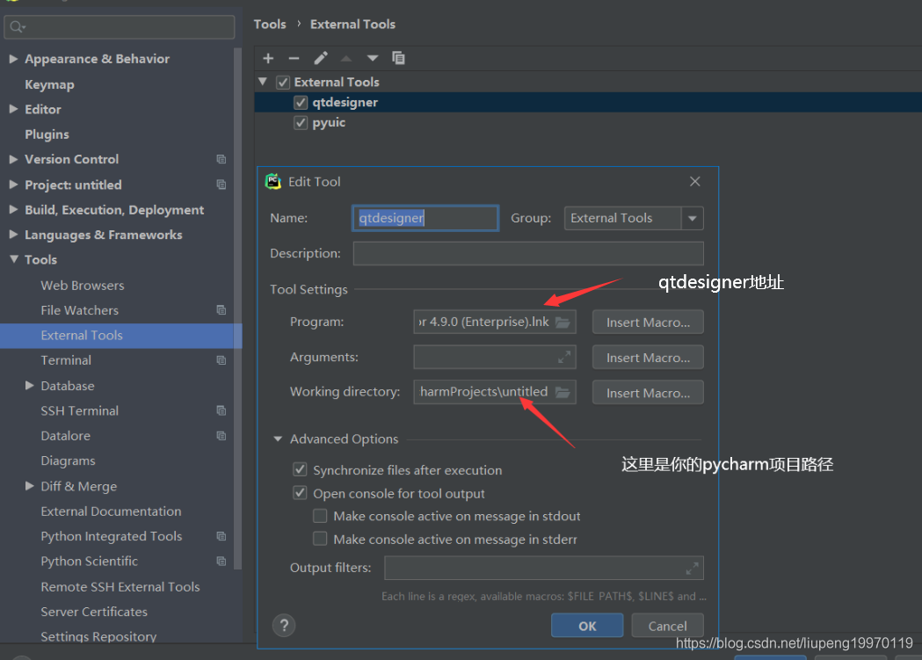This screenshot has height=660, width=922.
Task: Click the Description input field
Action: [528, 253]
